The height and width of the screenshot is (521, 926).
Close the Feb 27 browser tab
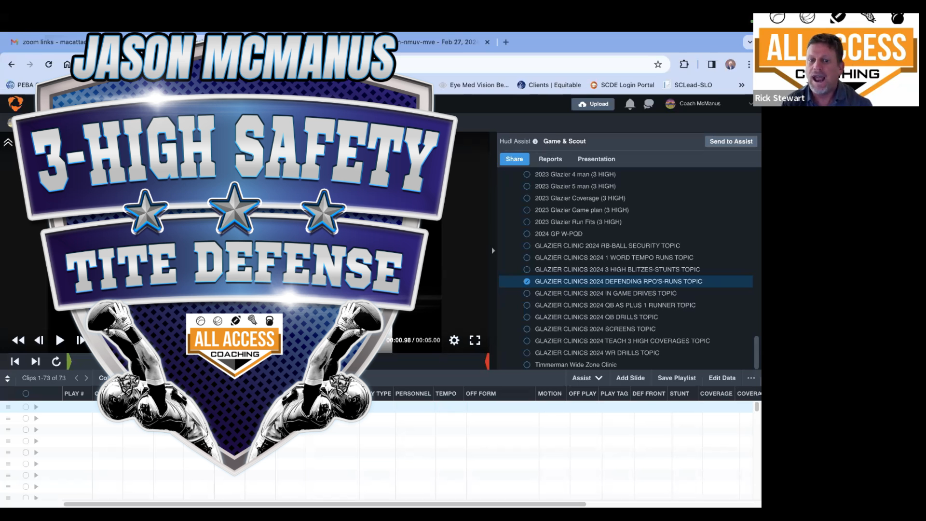[x=487, y=42]
